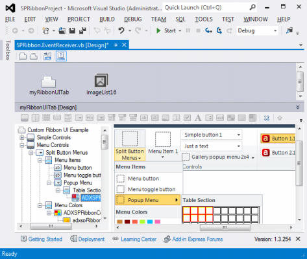Pick the dark red color swatch
This screenshot has width=307, height=259.
coord(127,221)
